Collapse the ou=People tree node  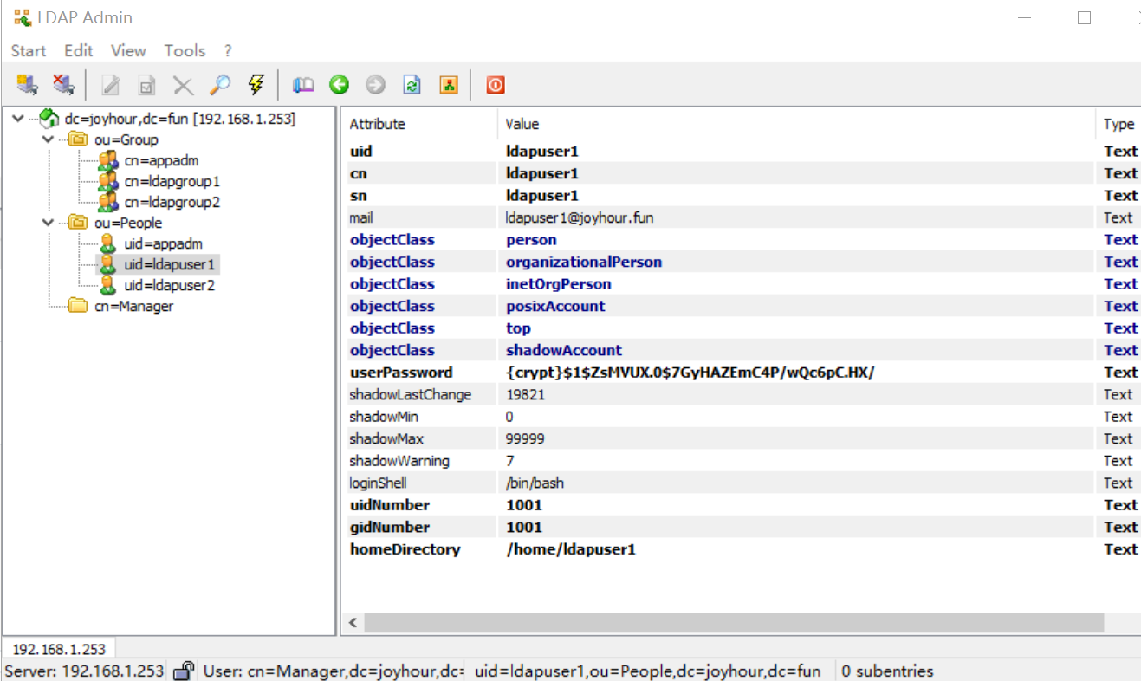point(47,223)
